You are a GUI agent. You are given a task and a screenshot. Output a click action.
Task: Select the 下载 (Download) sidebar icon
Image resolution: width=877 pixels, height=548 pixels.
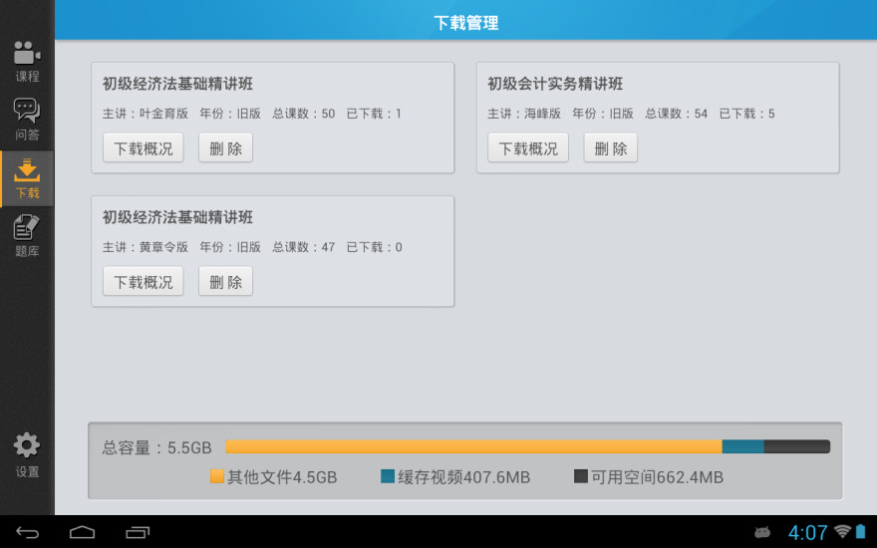click(27, 178)
